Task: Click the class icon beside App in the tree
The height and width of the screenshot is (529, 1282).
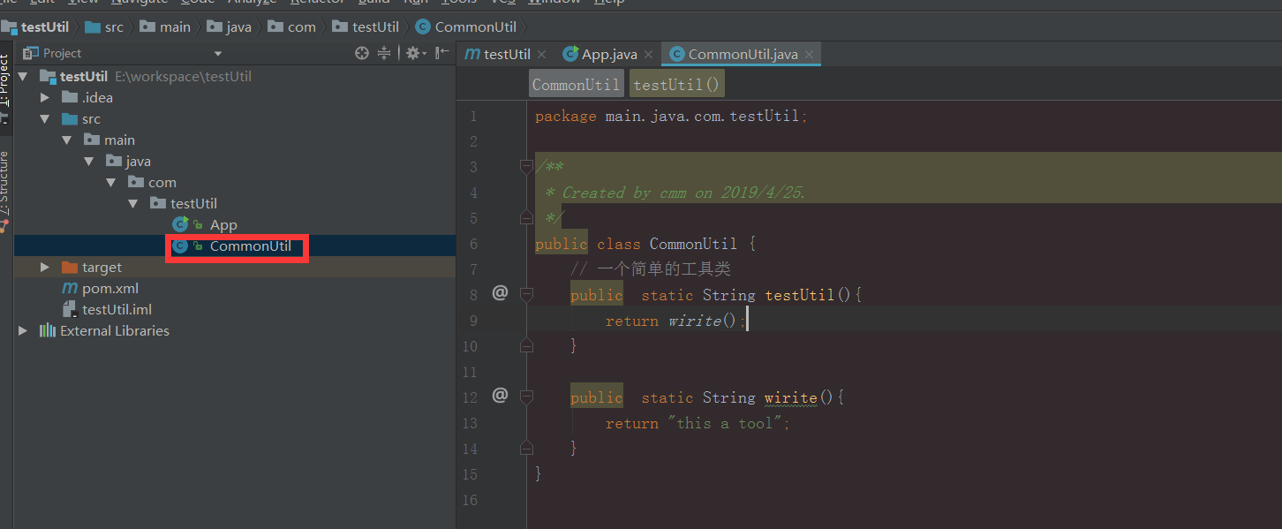Action: coord(181,224)
